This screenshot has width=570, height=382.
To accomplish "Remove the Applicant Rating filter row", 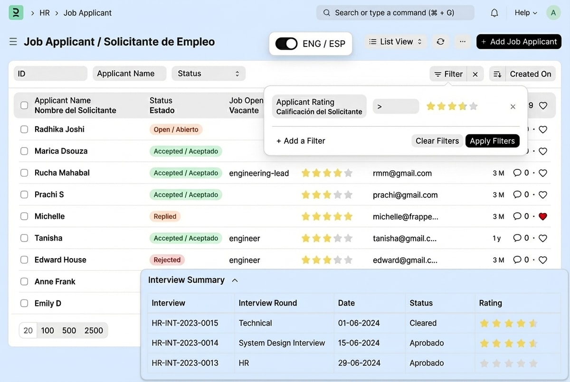I will pos(513,107).
